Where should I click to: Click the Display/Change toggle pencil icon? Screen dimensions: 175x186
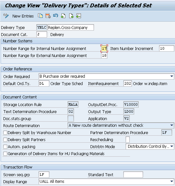(x=6, y=16)
